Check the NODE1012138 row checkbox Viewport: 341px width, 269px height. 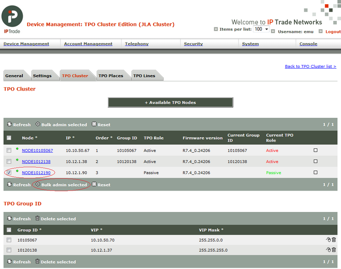(9, 161)
